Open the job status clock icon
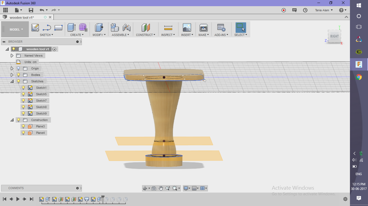The image size is (368, 206). (x=305, y=10)
